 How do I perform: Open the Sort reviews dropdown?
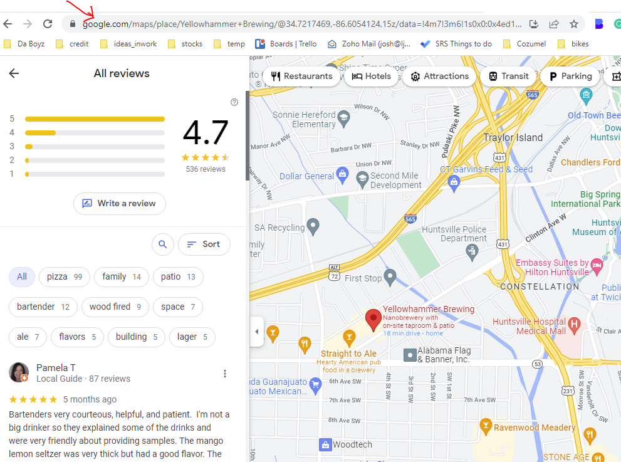pyautogui.click(x=204, y=244)
